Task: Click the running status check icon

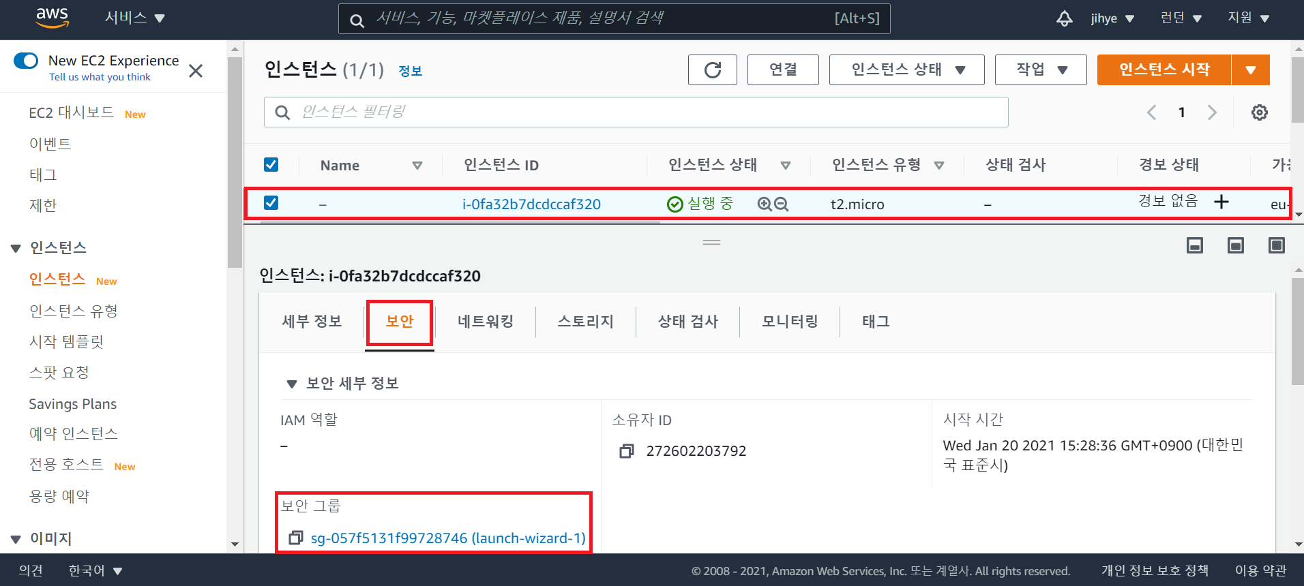Action: 675,204
